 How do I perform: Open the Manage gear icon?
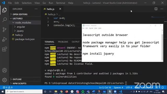click(4, 80)
